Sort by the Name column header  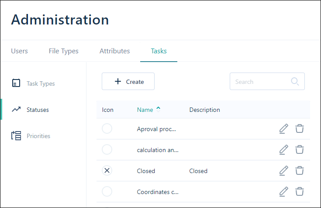coord(145,110)
